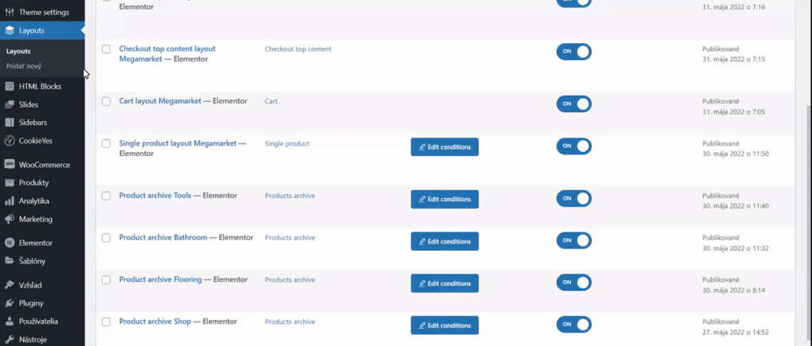Filter by Checkout top content type
The width and height of the screenshot is (812, 346).
(x=298, y=50)
